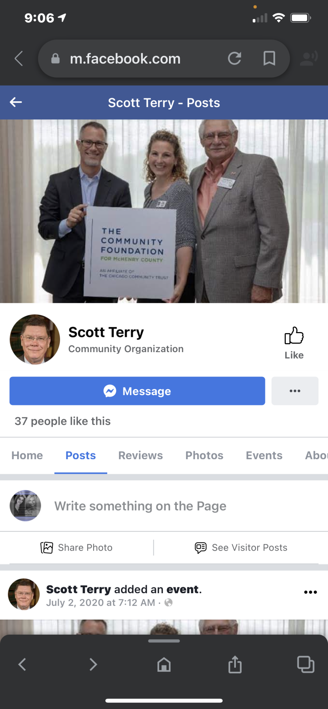Screen dimensions: 328x709
Task: Open post options on event post
Action: (311, 592)
